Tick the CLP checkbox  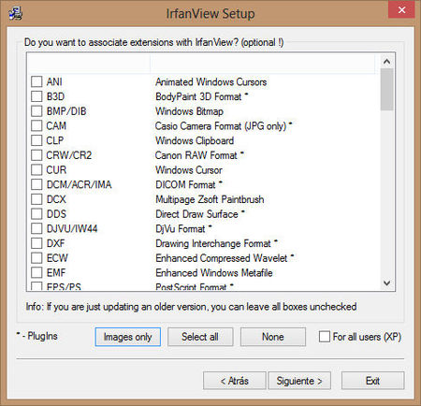pos(36,140)
